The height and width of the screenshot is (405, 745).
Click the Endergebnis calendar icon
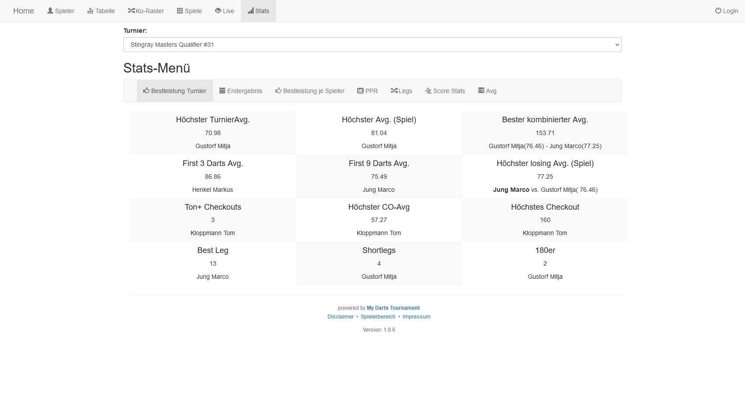(x=222, y=90)
